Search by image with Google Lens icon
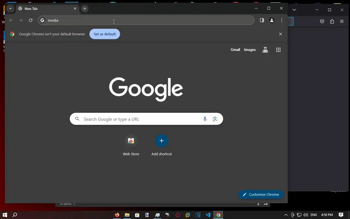350x219 pixels. tap(215, 119)
